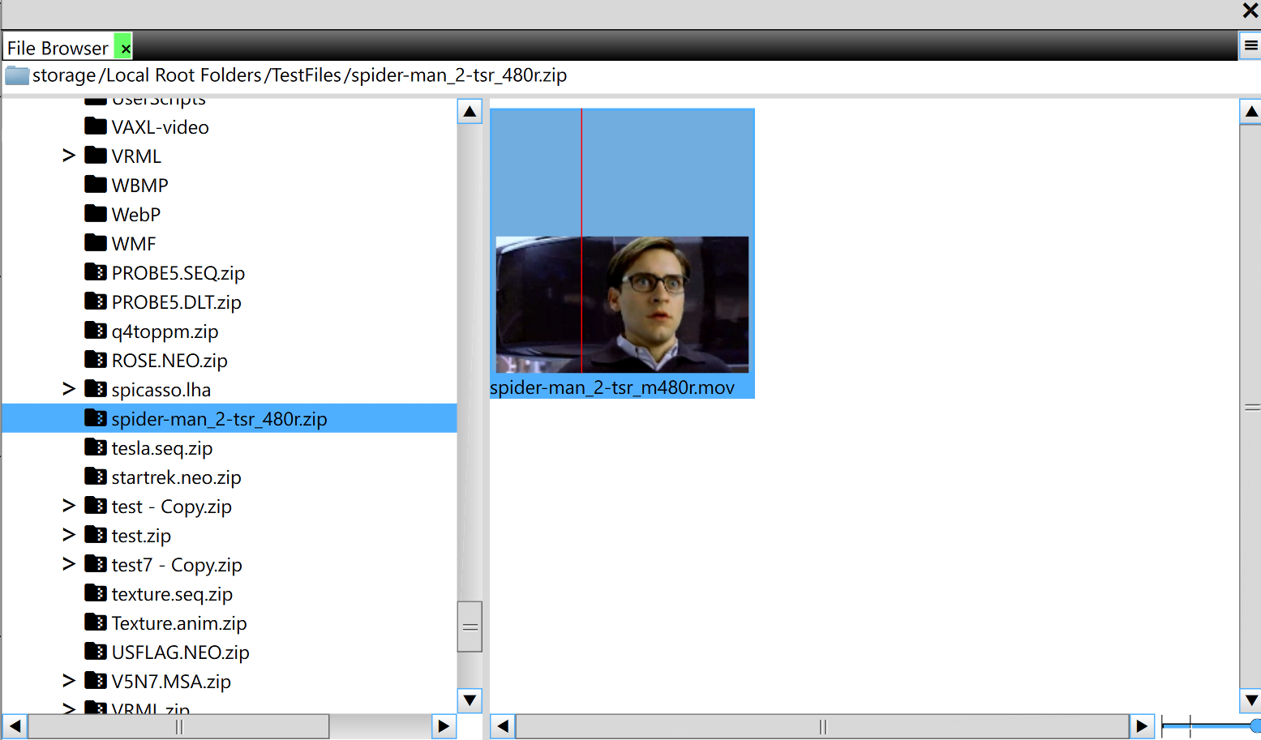This screenshot has height=740, width=1261.
Task: Click the WBMP folder icon
Action: tap(96, 184)
